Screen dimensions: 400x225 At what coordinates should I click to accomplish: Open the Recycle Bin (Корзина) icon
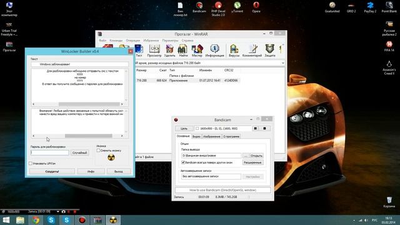[389, 202]
